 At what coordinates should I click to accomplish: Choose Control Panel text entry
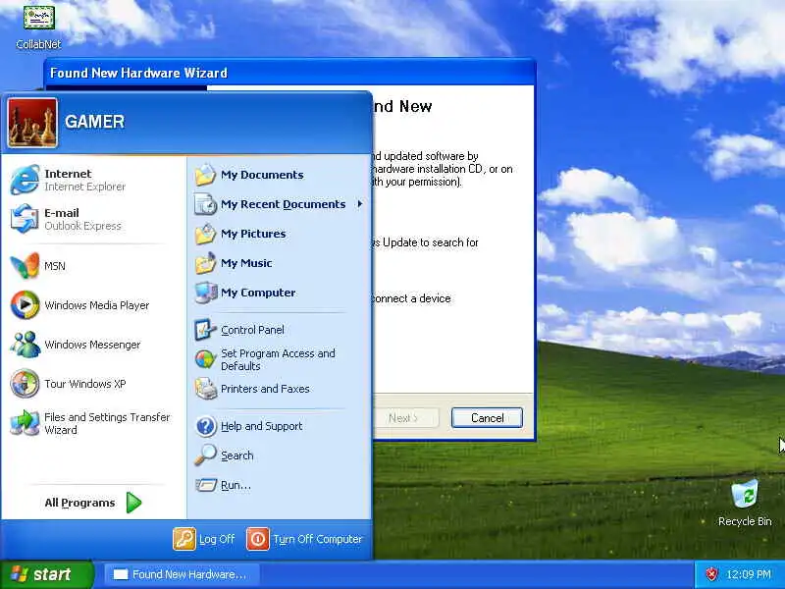252,330
